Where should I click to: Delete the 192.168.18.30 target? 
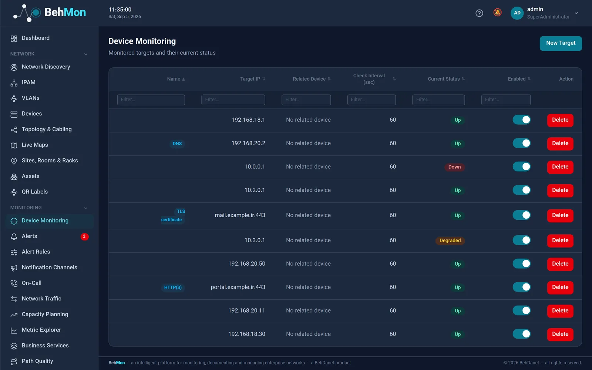coord(560,334)
